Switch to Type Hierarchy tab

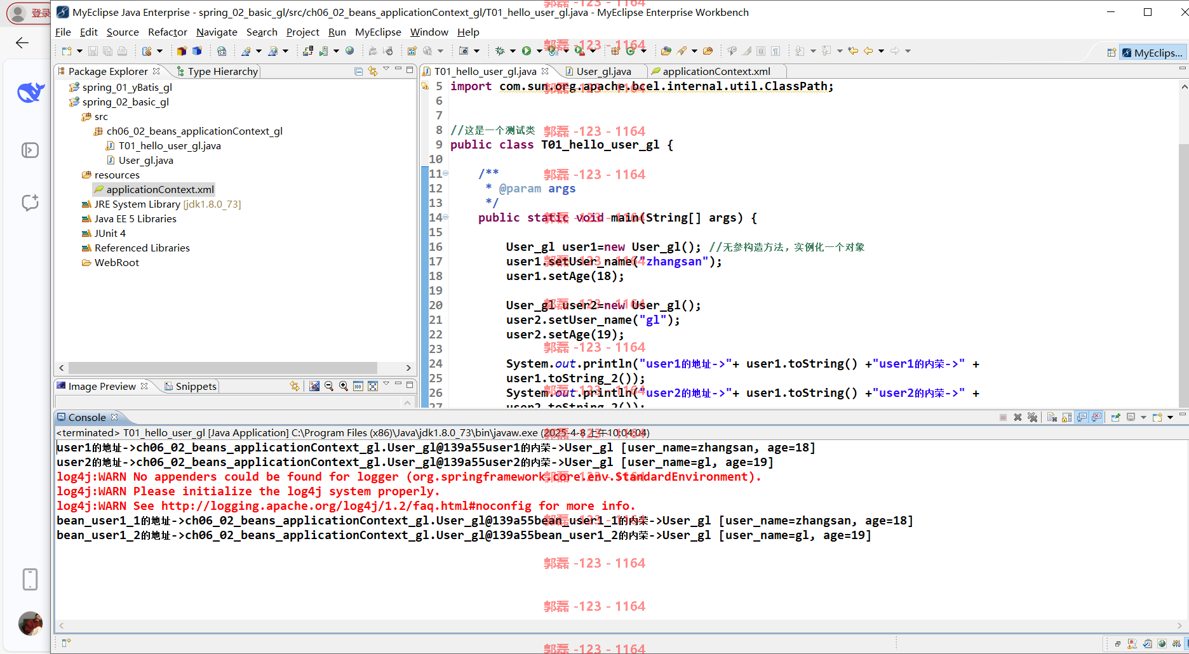(218, 71)
